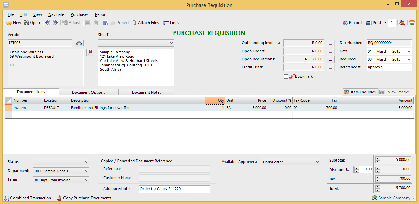Go to previous document with left arrows
This screenshot has height=204, width=419.
tap(48, 23)
